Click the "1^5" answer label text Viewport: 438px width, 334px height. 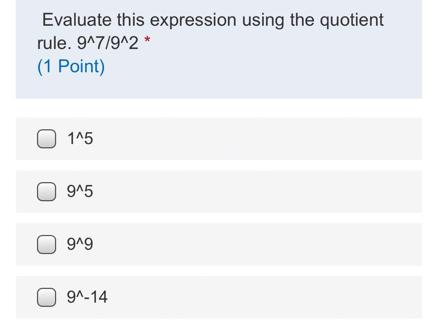point(80,139)
